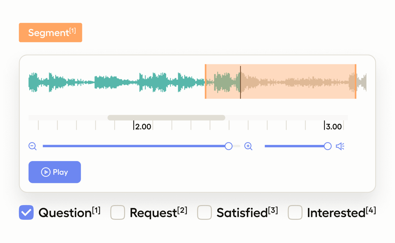Screen dimensions: 395x243
Task: Tick the Satisfied checkbox
Action: click(204, 212)
